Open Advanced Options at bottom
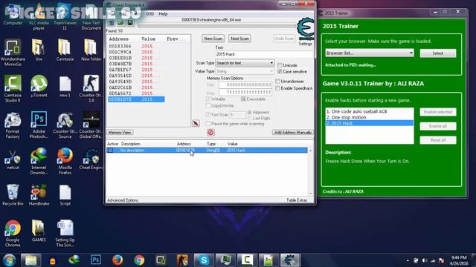This screenshot has width=476, height=267. point(123,200)
